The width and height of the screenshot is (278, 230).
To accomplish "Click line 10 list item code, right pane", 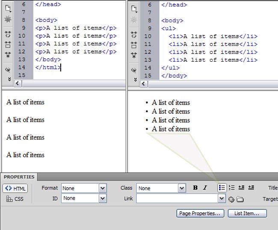I will [x=213, y=36].
